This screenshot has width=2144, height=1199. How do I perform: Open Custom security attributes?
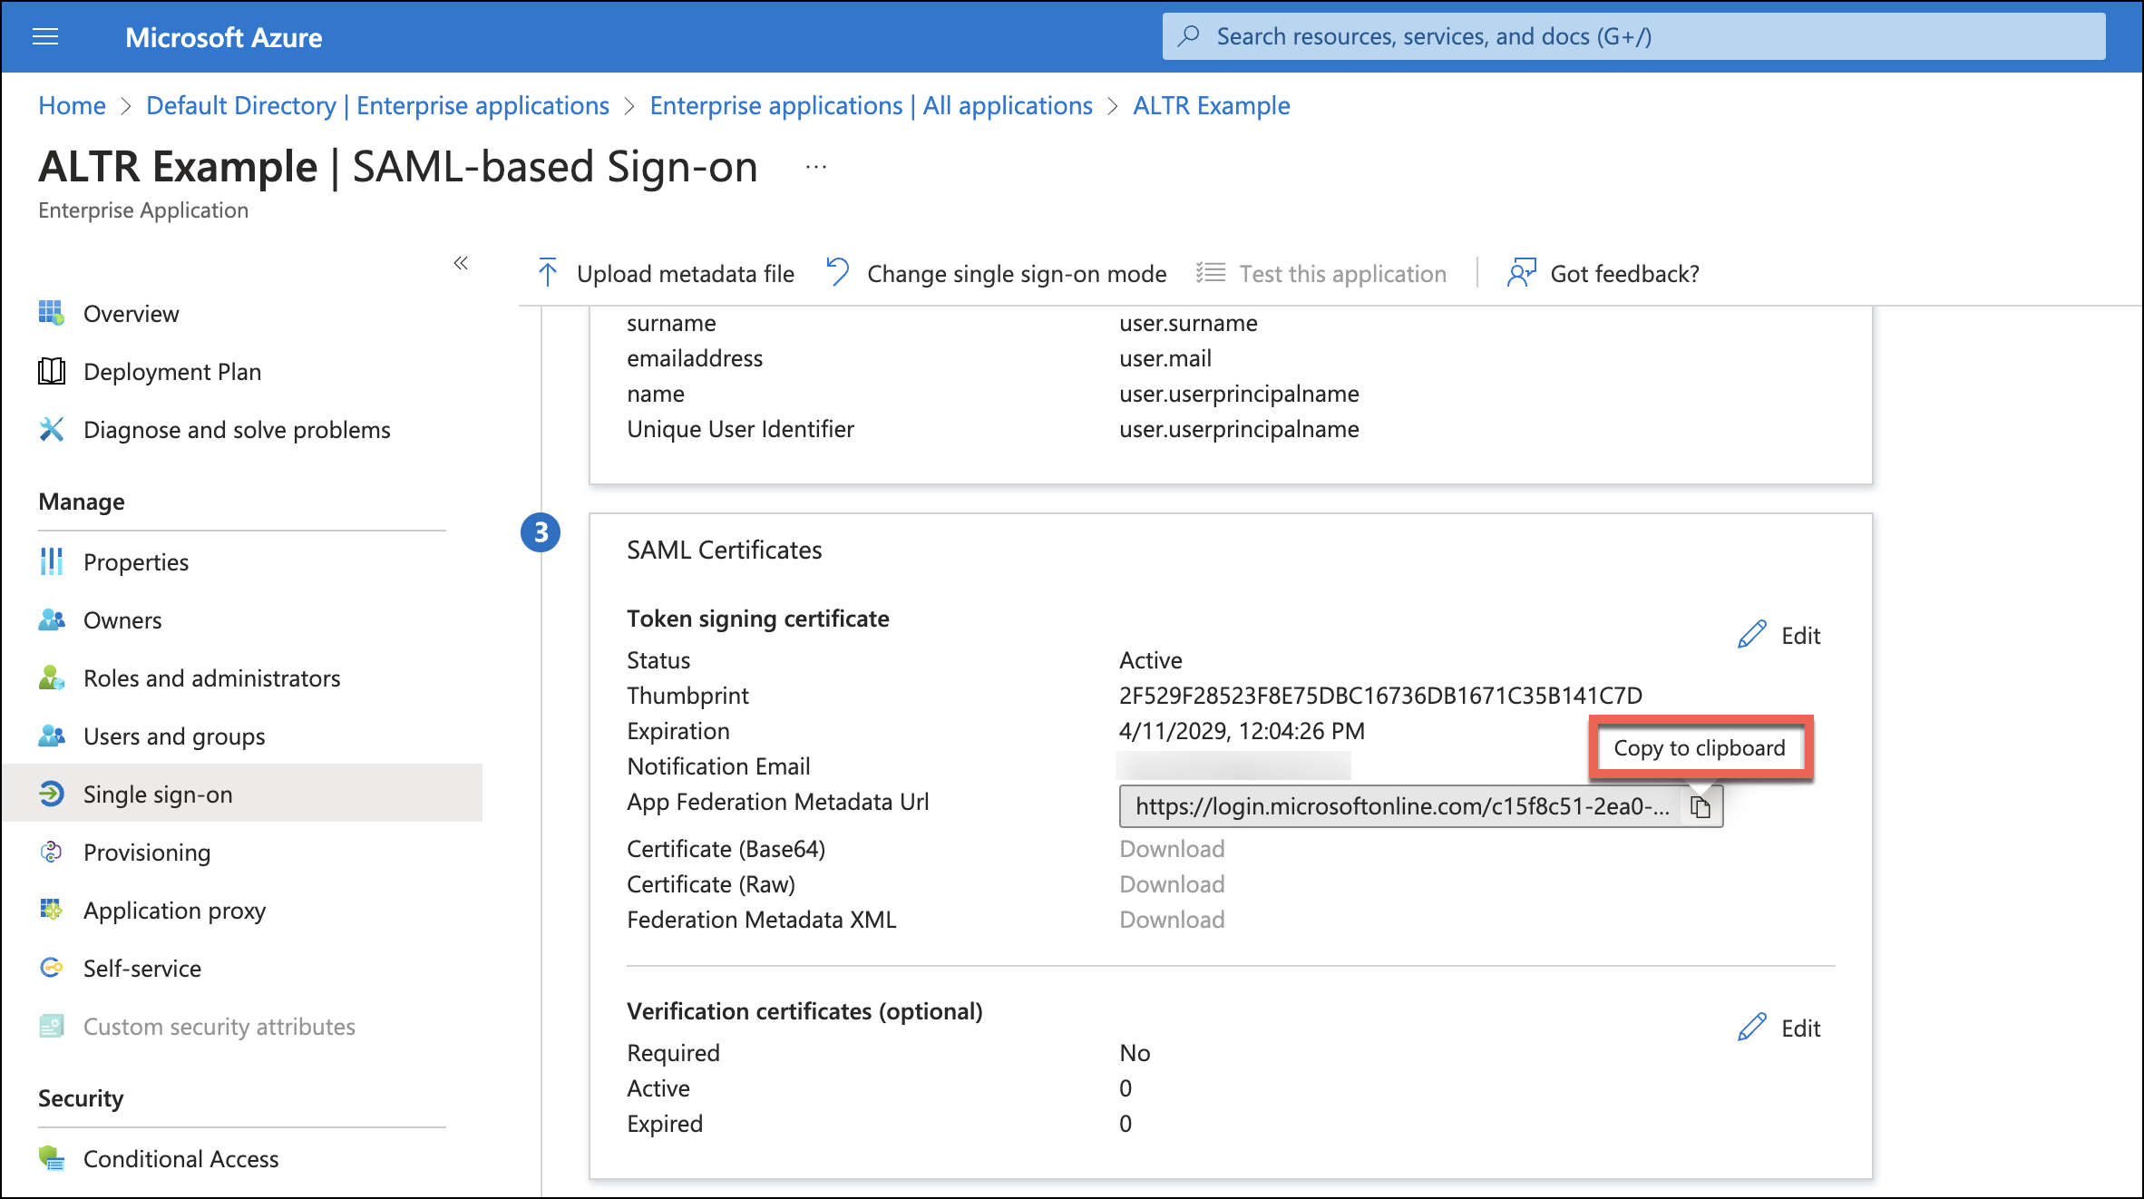(219, 1027)
